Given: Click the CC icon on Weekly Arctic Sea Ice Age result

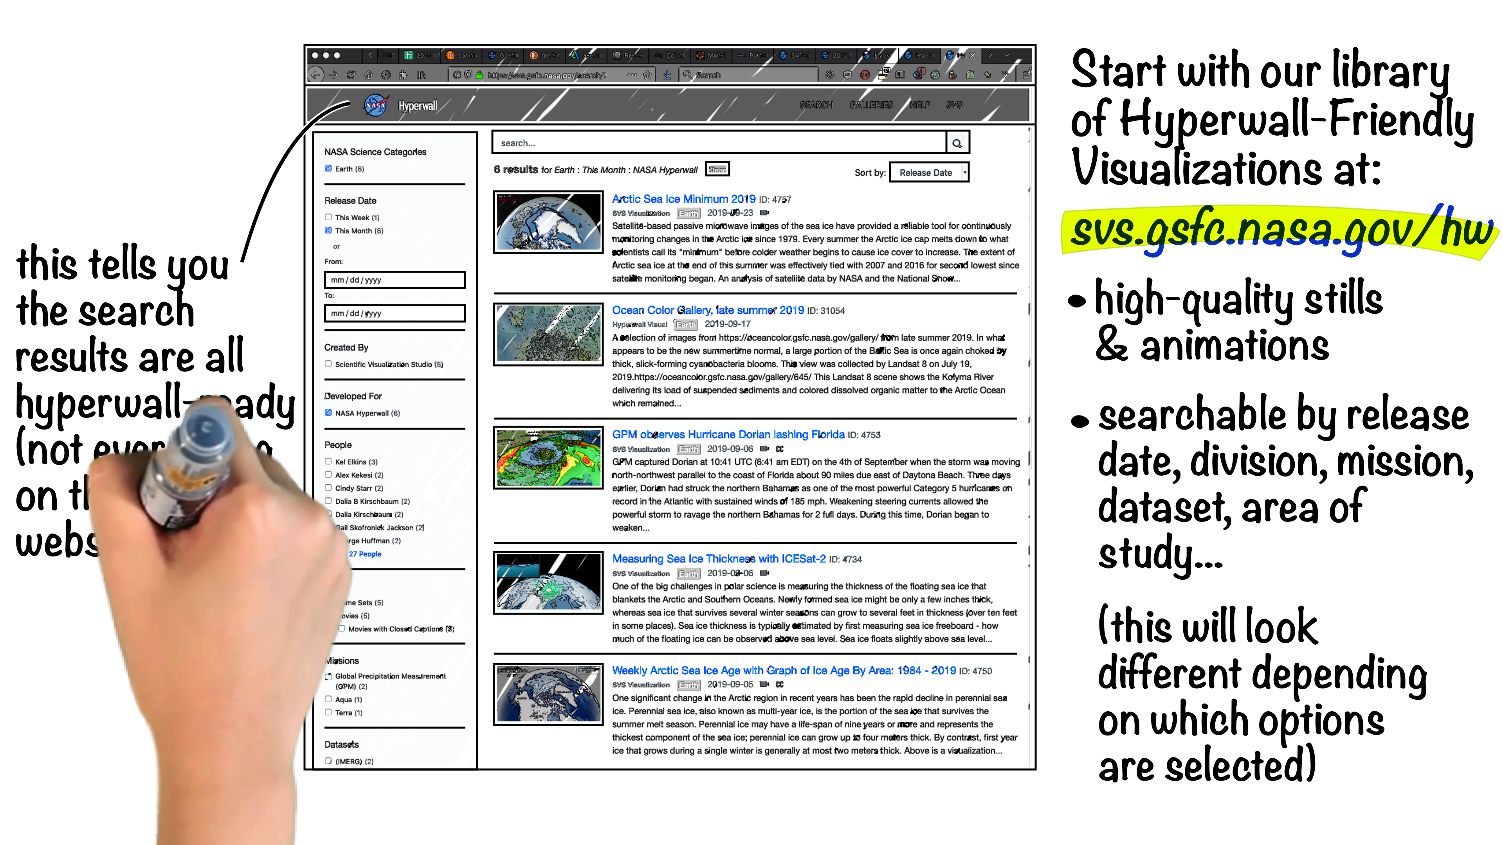Looking at the screenshot, I should coord(780,684).
